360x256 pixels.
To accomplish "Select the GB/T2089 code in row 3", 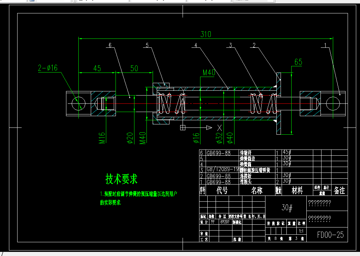I will coord(223,169).
